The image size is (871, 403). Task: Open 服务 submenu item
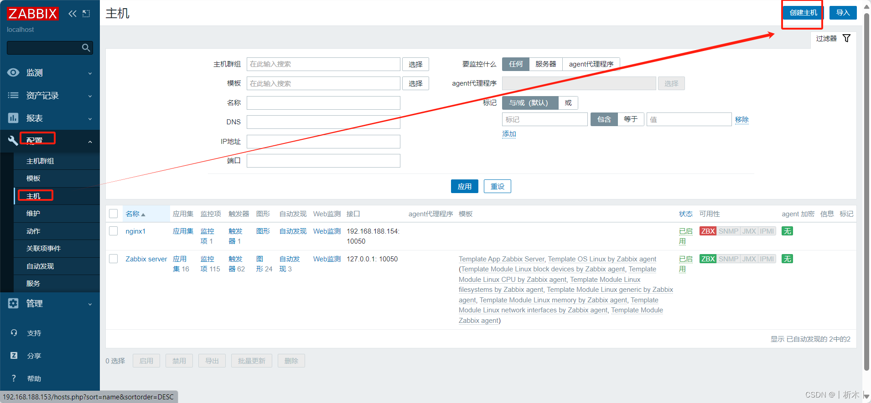[x=57, y=284]
